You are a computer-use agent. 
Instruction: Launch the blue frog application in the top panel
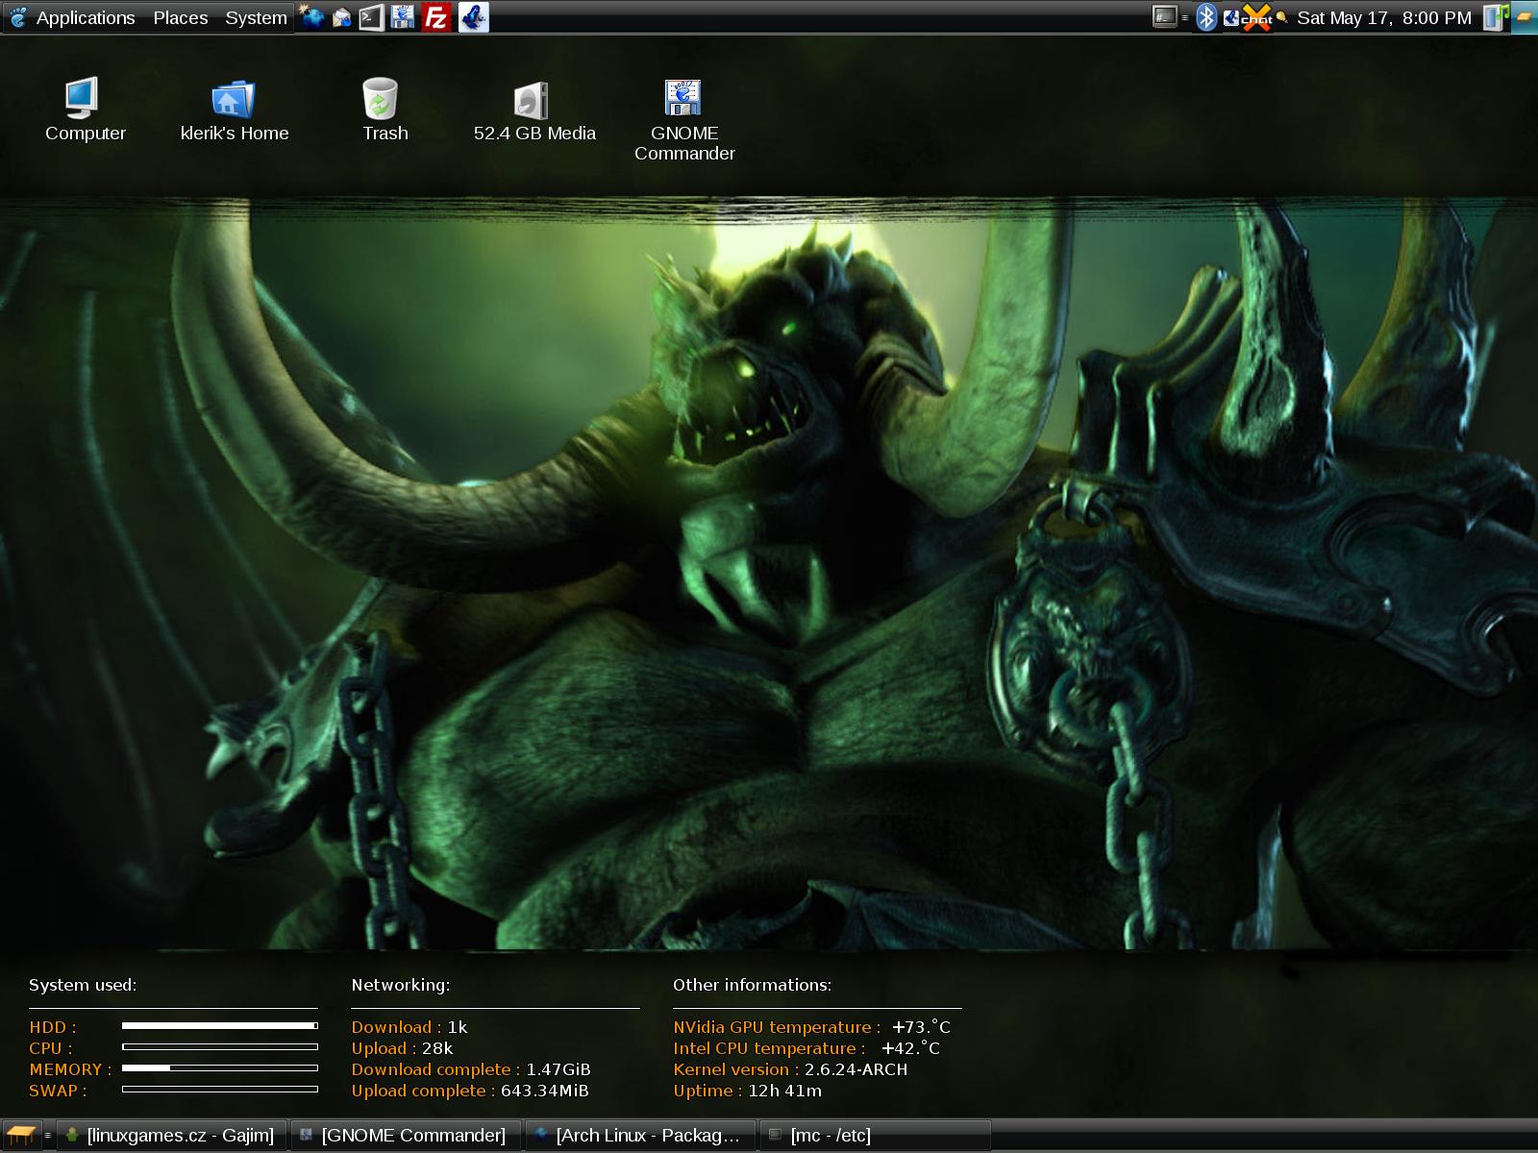coord(473,17)
